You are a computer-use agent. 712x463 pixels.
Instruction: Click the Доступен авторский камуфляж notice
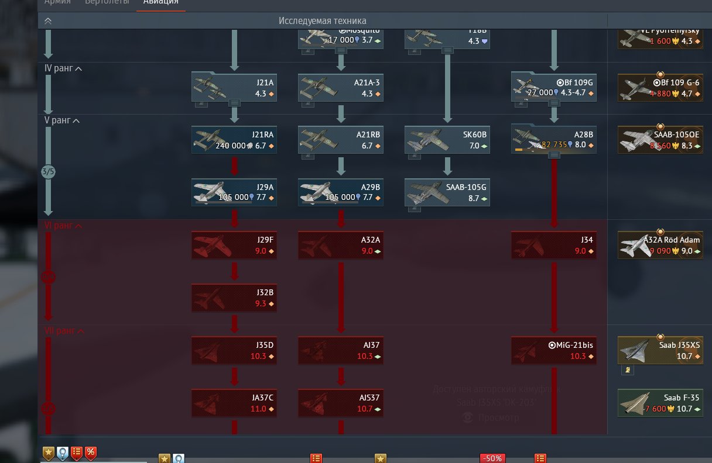coord(497,388)
